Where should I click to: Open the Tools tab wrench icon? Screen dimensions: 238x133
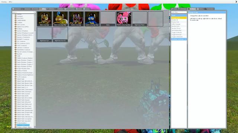coord(172,9)
